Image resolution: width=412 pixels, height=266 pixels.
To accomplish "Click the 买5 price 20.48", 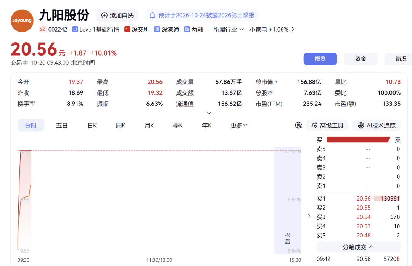I will click(x=364, y=236).
